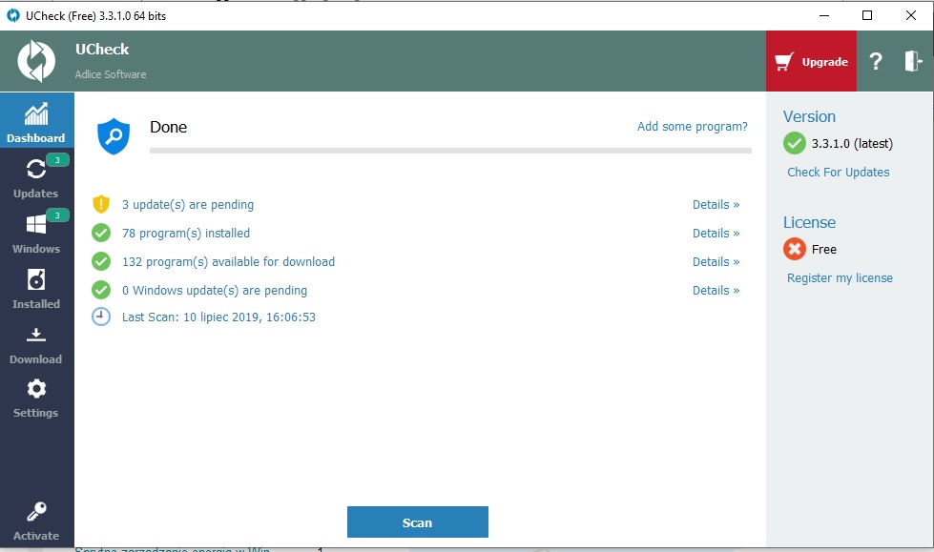Click the exit door icon
This screenshot has height=552, width=934.
[x=913, y=61]
